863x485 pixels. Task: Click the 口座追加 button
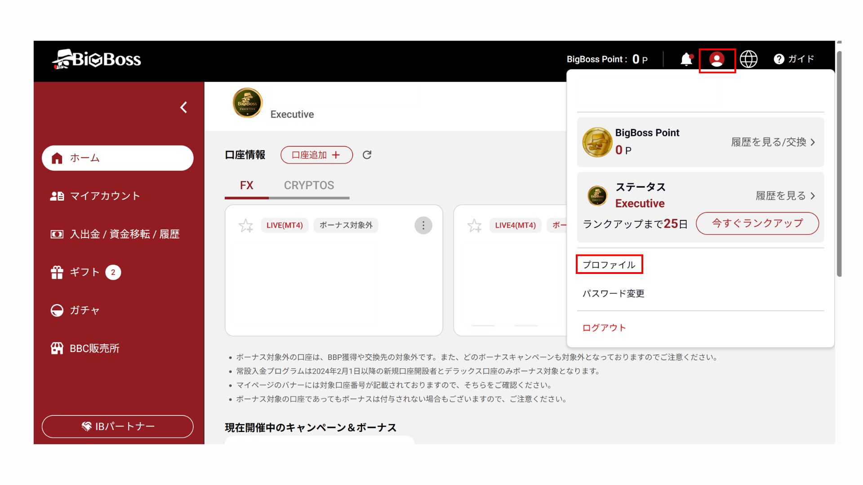316,155
